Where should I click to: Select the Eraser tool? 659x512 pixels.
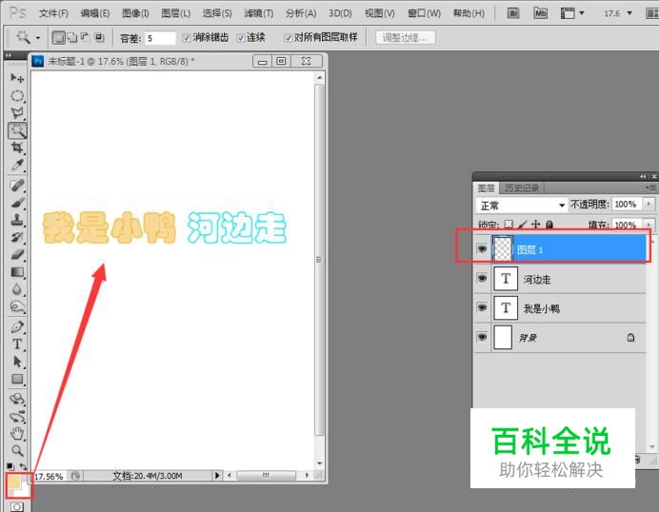pyautogui.click(x=17, y=254)
